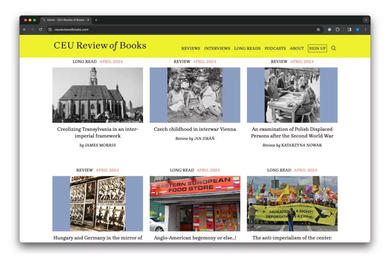Viewport: 390px width, 257px height.
Task: Toggle the browser side panel icon
Action: click(x=349, y=30)
